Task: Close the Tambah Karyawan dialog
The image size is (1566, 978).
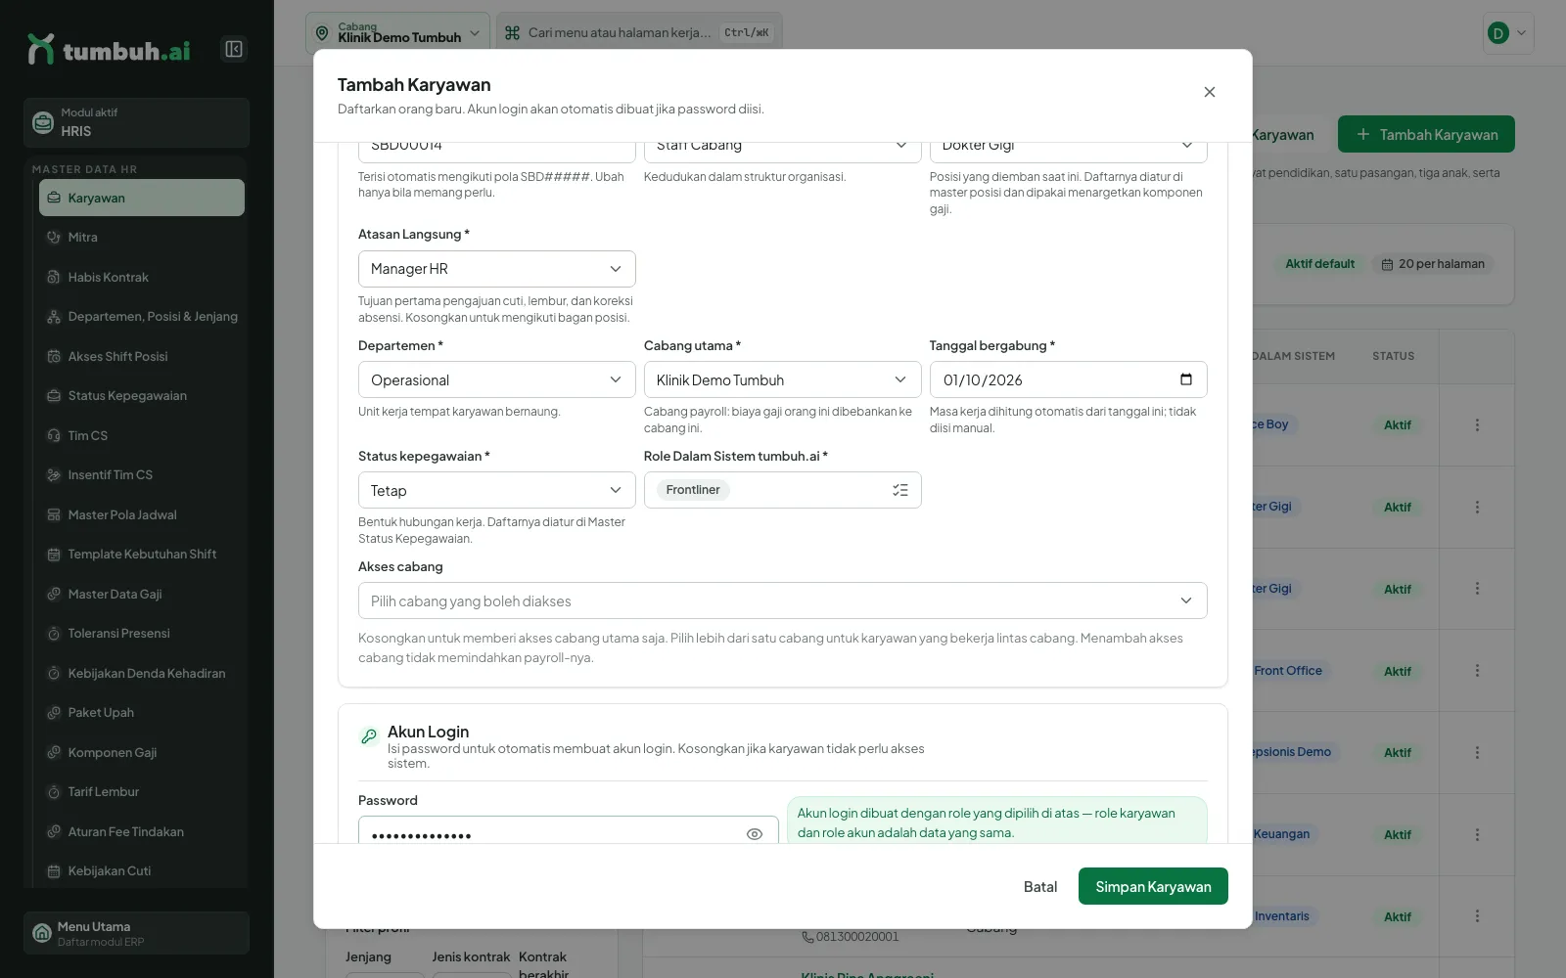Action: click(x=1210, y=92)
